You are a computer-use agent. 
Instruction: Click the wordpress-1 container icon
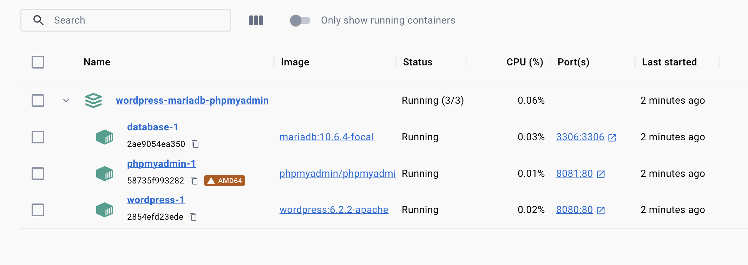pyautogui.click(x=105, y=210)
